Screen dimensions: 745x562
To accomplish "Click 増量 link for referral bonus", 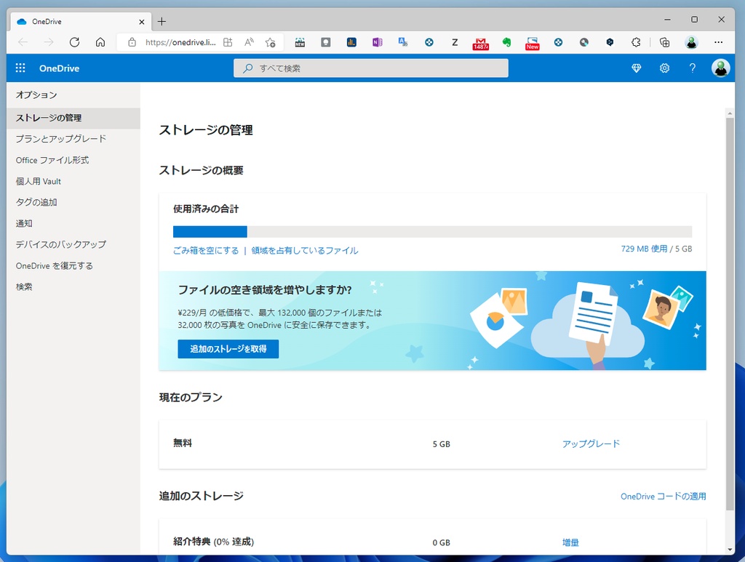I will (570, 542).
